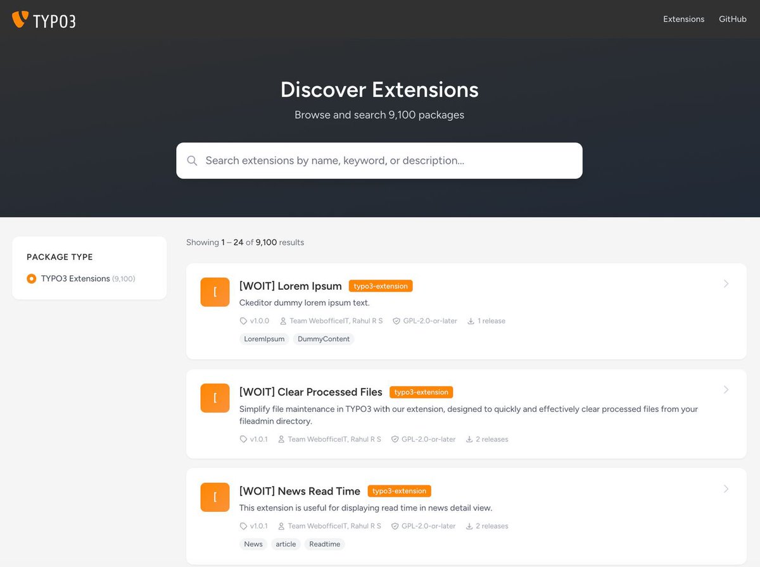
Task: Click News Read Time description about read time
Action: click(365, 508)
